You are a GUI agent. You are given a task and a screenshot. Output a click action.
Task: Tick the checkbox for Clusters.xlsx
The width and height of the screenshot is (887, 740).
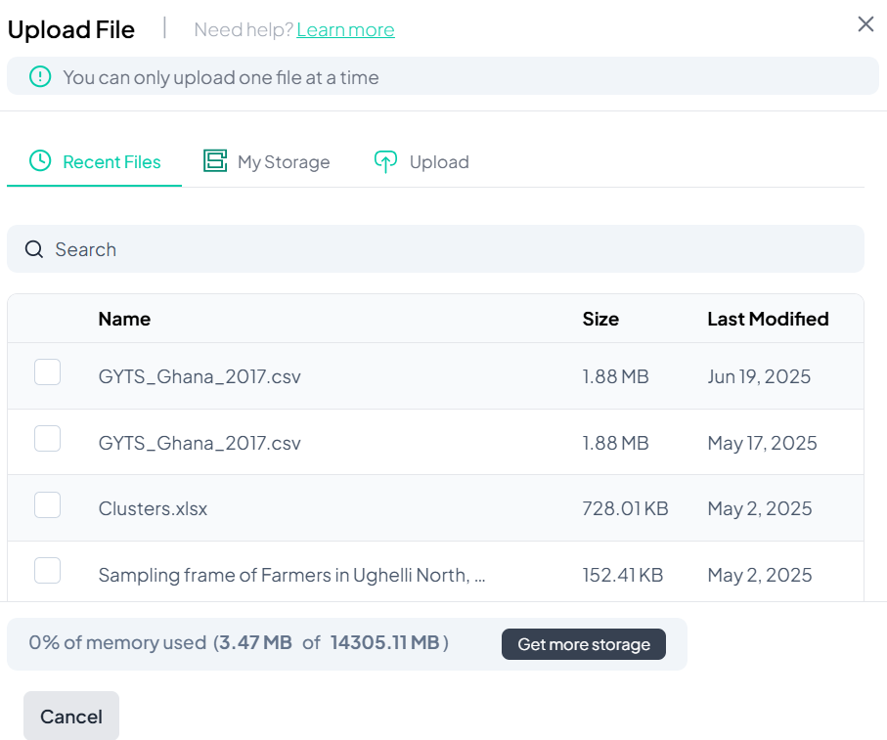coord(48,505)
